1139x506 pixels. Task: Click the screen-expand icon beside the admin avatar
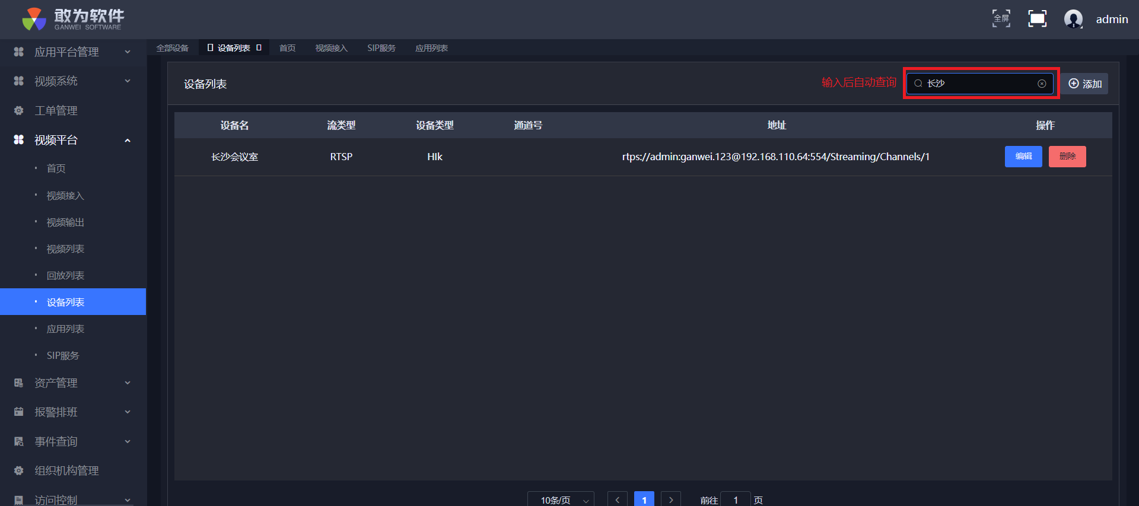point(1037,18)
